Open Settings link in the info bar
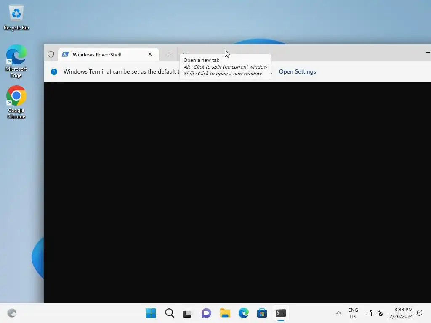Viewport: 431px width, 323px height. (x=297, y=71)
